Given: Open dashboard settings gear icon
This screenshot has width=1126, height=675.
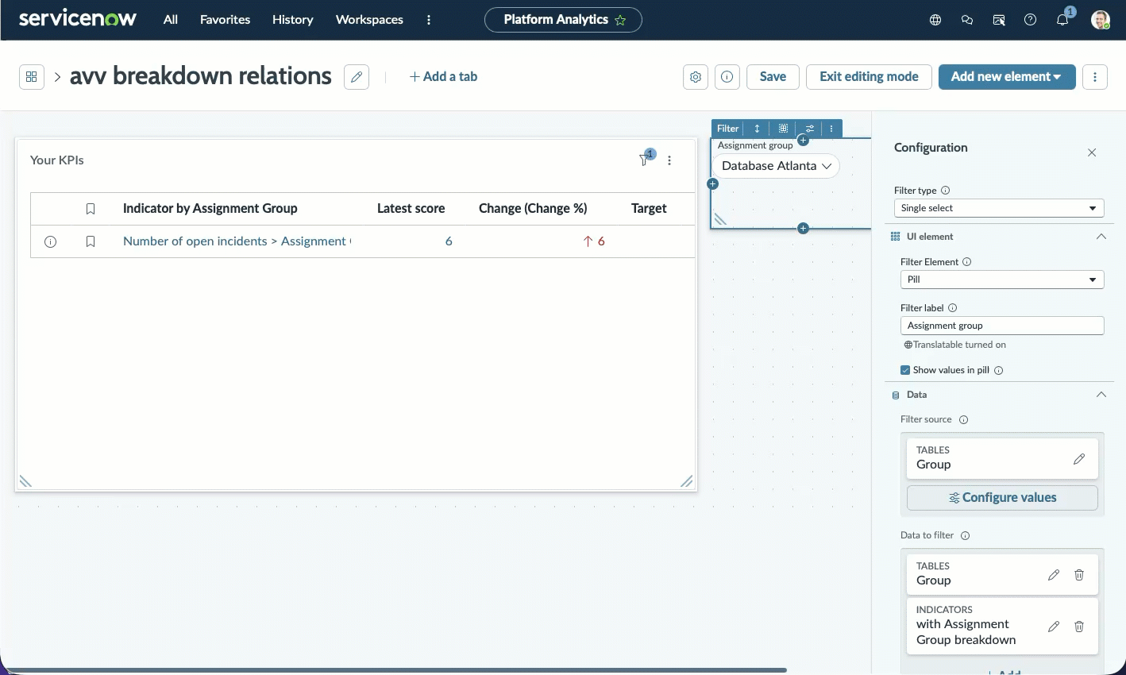Looking at the screenshot, I should tap(696, 77).
